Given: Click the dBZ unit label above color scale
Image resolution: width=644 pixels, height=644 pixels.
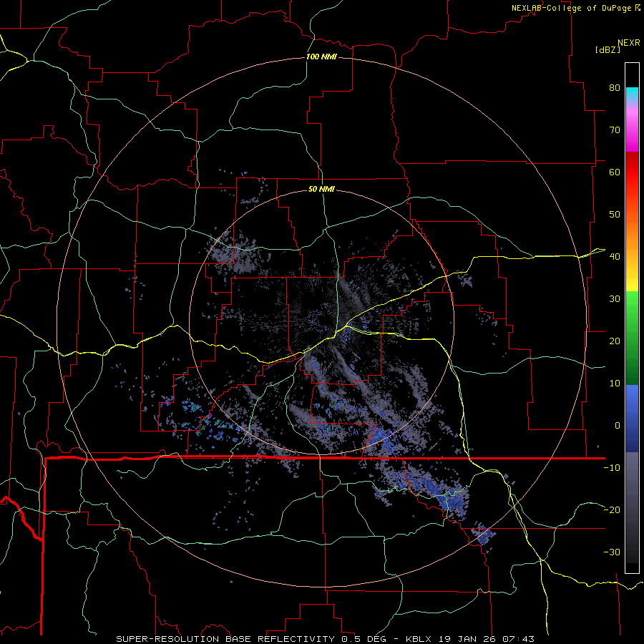Looking at the screenshot, I should pyautogui.click(x=608, y=49).
